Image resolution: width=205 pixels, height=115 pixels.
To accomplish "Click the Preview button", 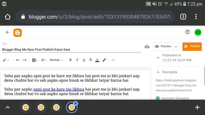I will (163, 46).
